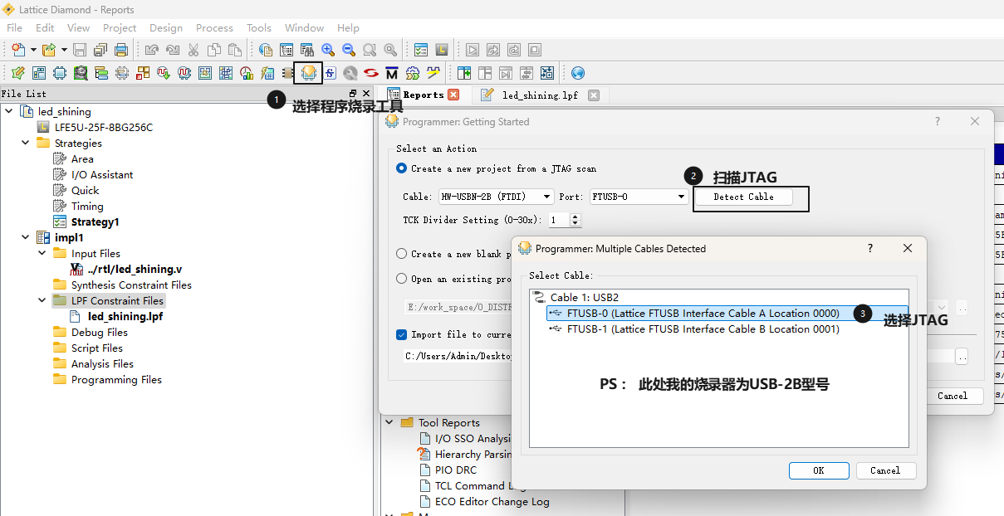Image resolution: width=1004 pixels, height=516 pixels.
Task: Open the File menu
Action: click(x=14, y=27)
